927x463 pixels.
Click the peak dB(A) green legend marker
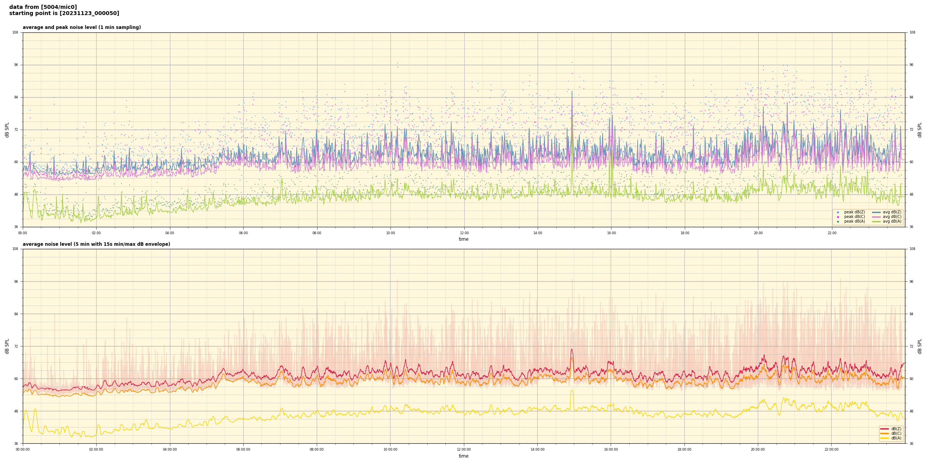point(838,221)
